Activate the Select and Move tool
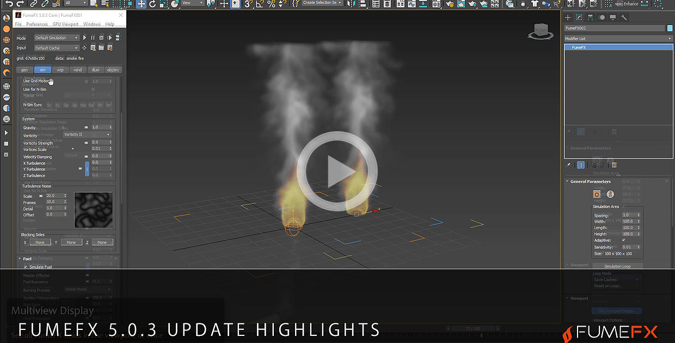This screenshot has width=675, height=343. pos(141,4)
